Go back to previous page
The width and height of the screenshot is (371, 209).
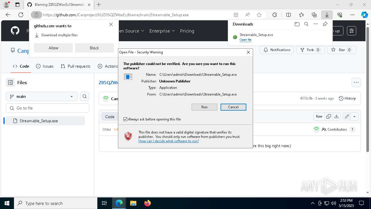(x=8, y=15)
